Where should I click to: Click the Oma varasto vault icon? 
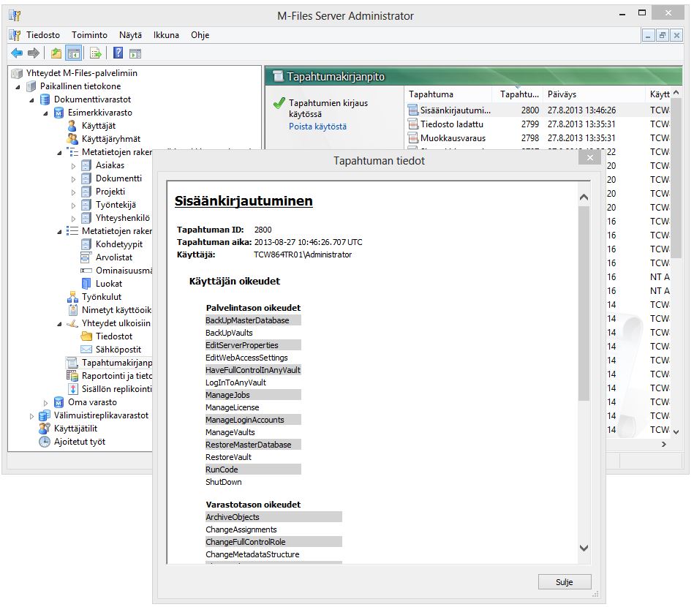click(x=59, y=402)
